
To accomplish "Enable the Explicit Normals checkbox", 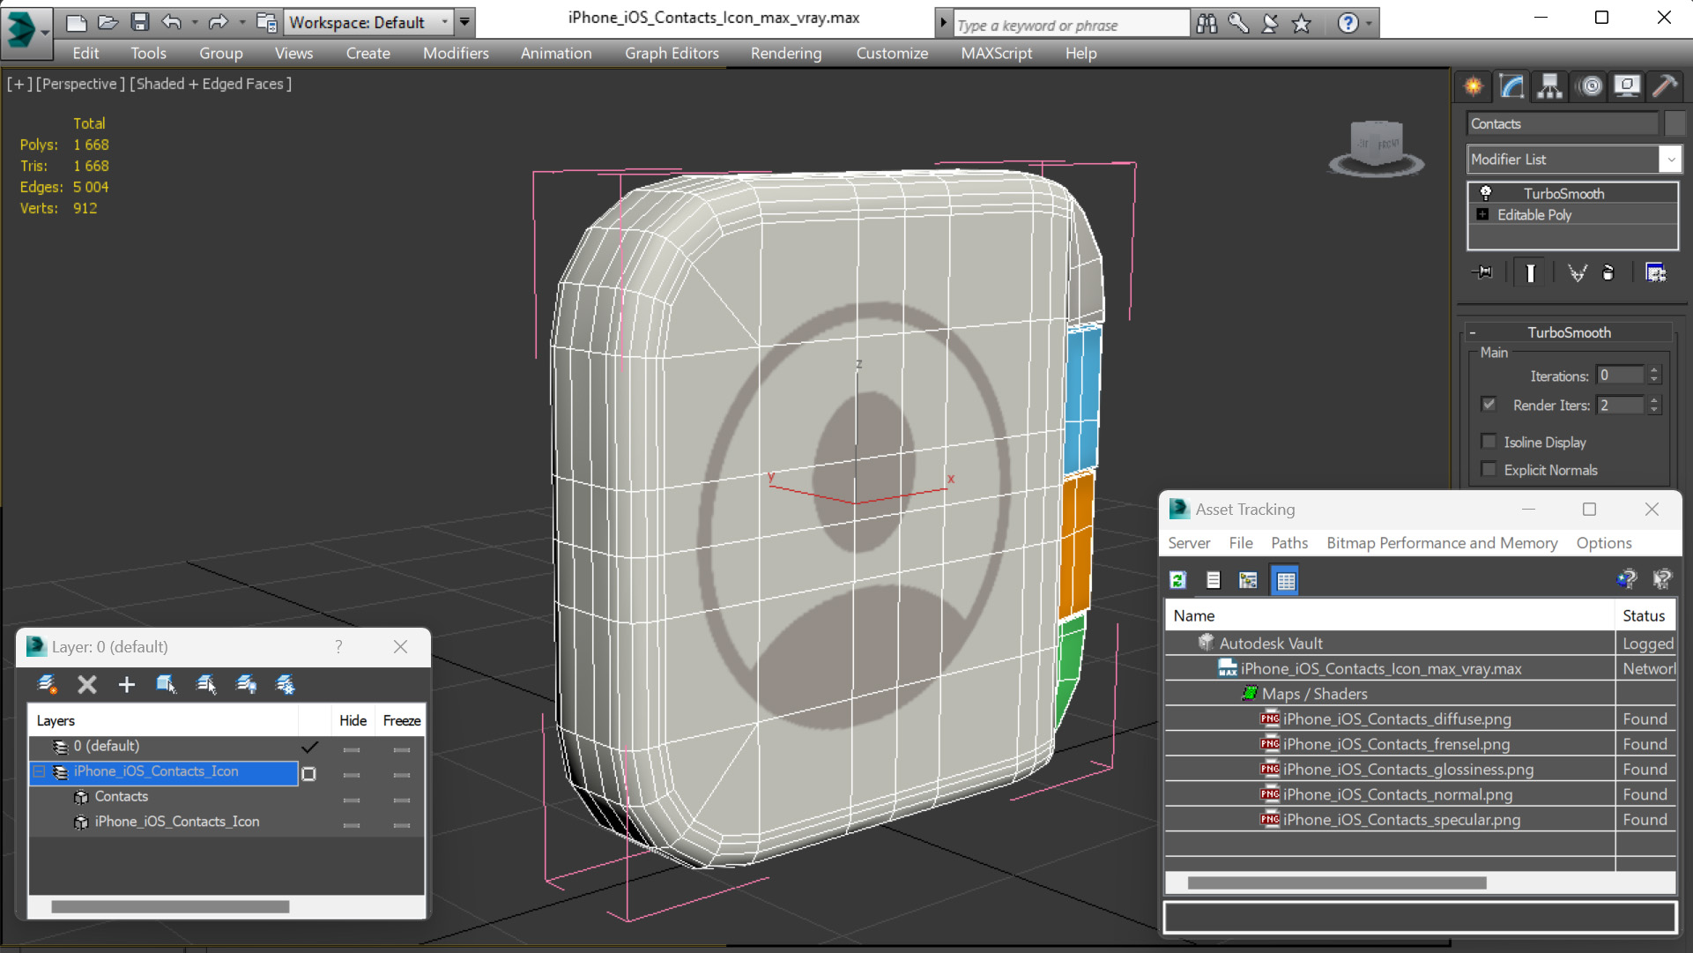I will [x=1489, y=469].
